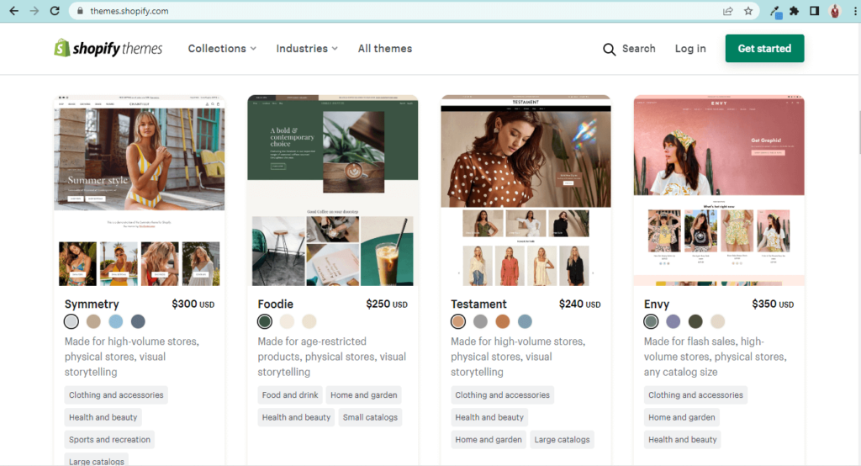Select Envy's gray-green outlined swatch
The image size is (861, 466).
(652, 321)
